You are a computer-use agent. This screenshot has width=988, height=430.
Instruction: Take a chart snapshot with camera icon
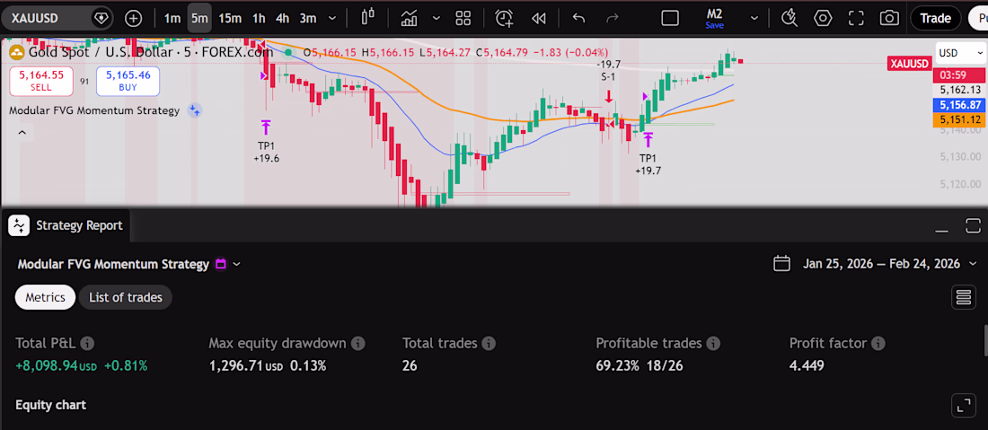[x=889, y=18]
